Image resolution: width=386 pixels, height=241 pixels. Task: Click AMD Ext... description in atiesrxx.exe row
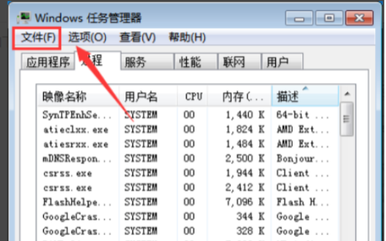pos(302,144)
